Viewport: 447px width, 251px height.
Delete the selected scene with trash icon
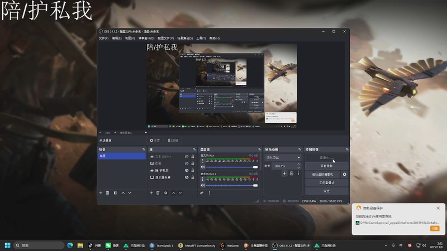point(107,192)
